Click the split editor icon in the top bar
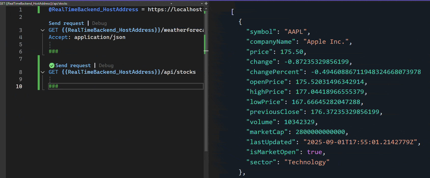Screen dimensions: 430x178 pos(206,4)
